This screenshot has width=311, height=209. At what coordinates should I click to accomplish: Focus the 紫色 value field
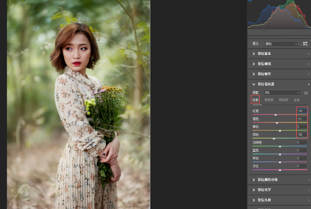click(x=302, y=158)
